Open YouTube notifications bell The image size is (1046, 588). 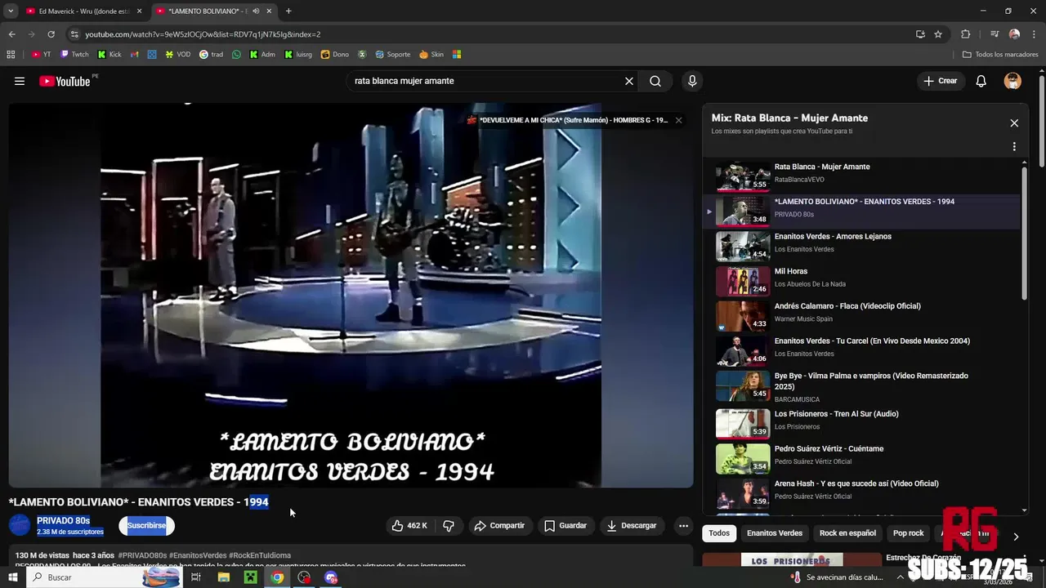click(x=981, y=81)
